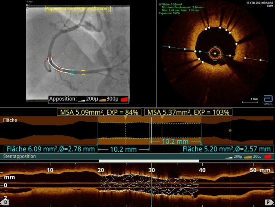Click the red 300µ swatch in the Stentapposition legend
Image resolution: width=275 pixels, height=207 pixels.
point(267,156)
